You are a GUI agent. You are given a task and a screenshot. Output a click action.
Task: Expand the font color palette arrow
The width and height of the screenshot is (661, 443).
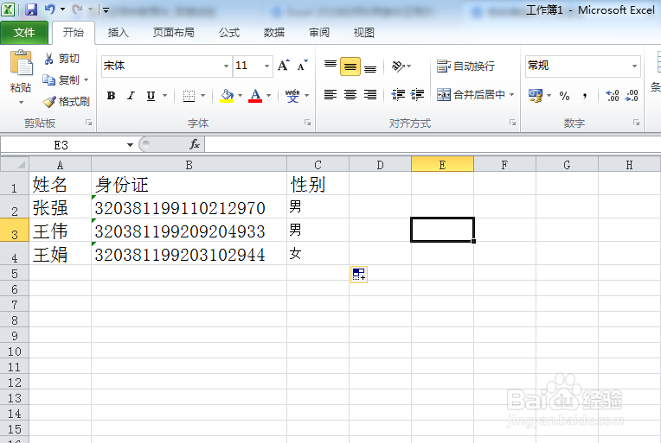coord(268,96)
